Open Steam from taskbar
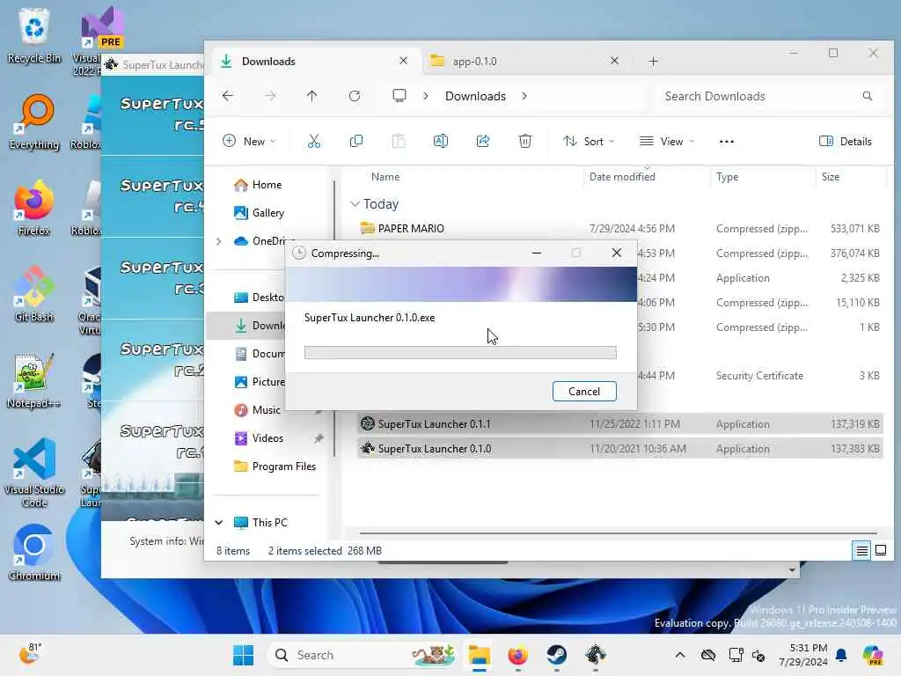Screen dimensions: 901x676 click(x=556, y=655)
